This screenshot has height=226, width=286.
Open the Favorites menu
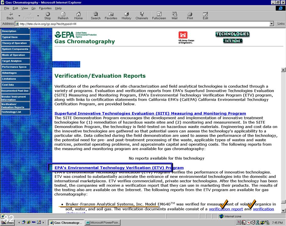click(x=45, y=8)
